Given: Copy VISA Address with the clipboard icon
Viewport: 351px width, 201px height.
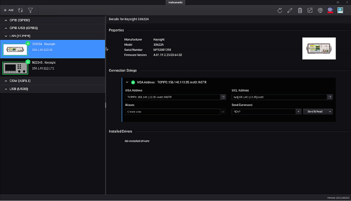Looking at the screenshot, I should coord(223,97).
